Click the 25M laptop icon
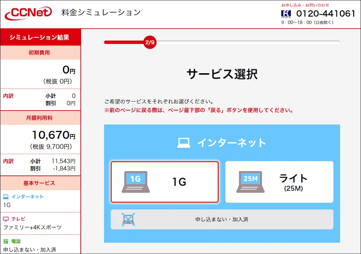This screenshot has height=254, width=361. [x=250, y=182]
